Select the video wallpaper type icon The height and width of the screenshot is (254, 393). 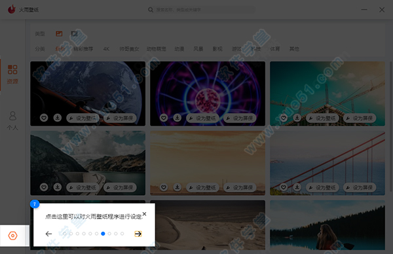[x=74, y=33]
